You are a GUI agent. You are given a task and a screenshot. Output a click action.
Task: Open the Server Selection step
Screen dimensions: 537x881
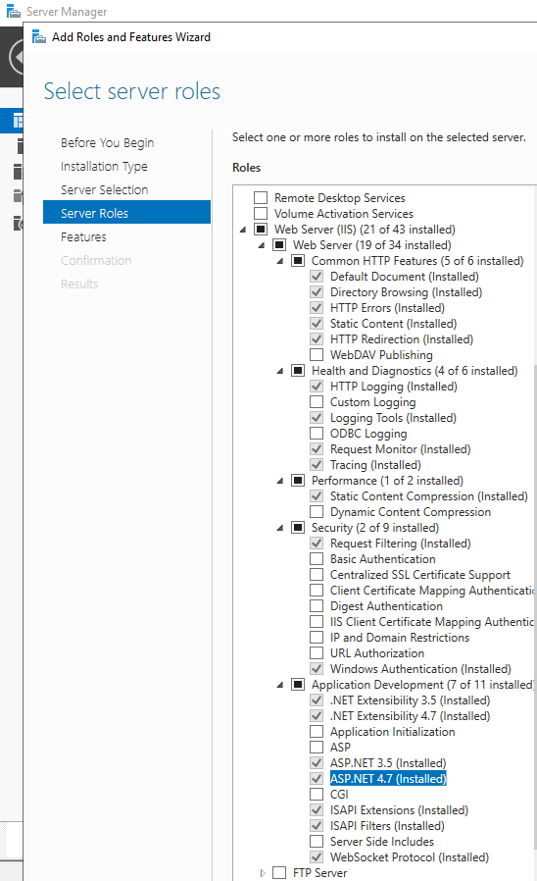point(105,190)
